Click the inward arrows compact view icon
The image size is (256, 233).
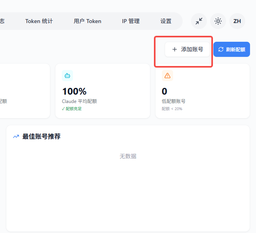pyautogui.click(x=199, y=21)
